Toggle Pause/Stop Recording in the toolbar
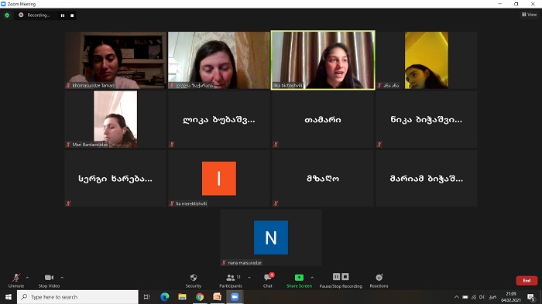The image size is (542, 304). (x=341, y=280)
